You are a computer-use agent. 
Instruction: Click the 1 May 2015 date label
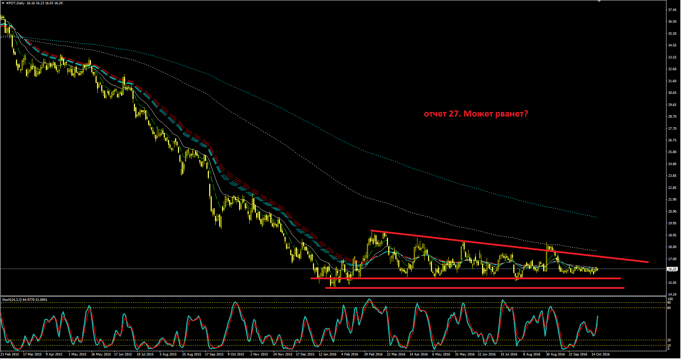tap(77, 354)
